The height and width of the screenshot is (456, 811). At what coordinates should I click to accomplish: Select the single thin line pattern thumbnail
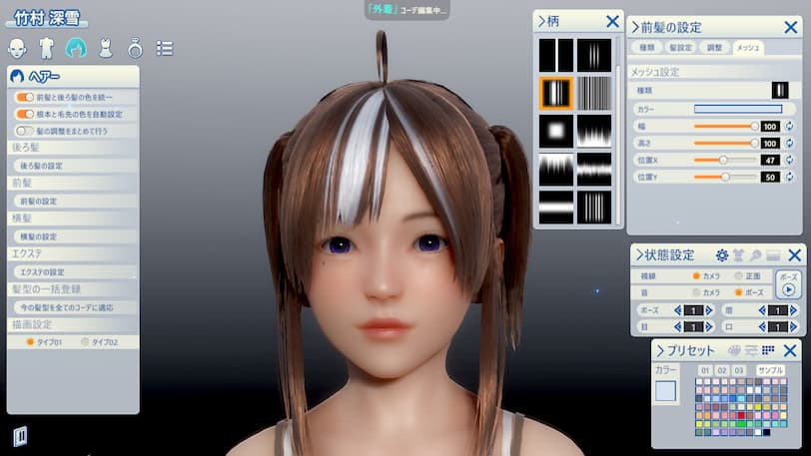[x=556, y=55]
